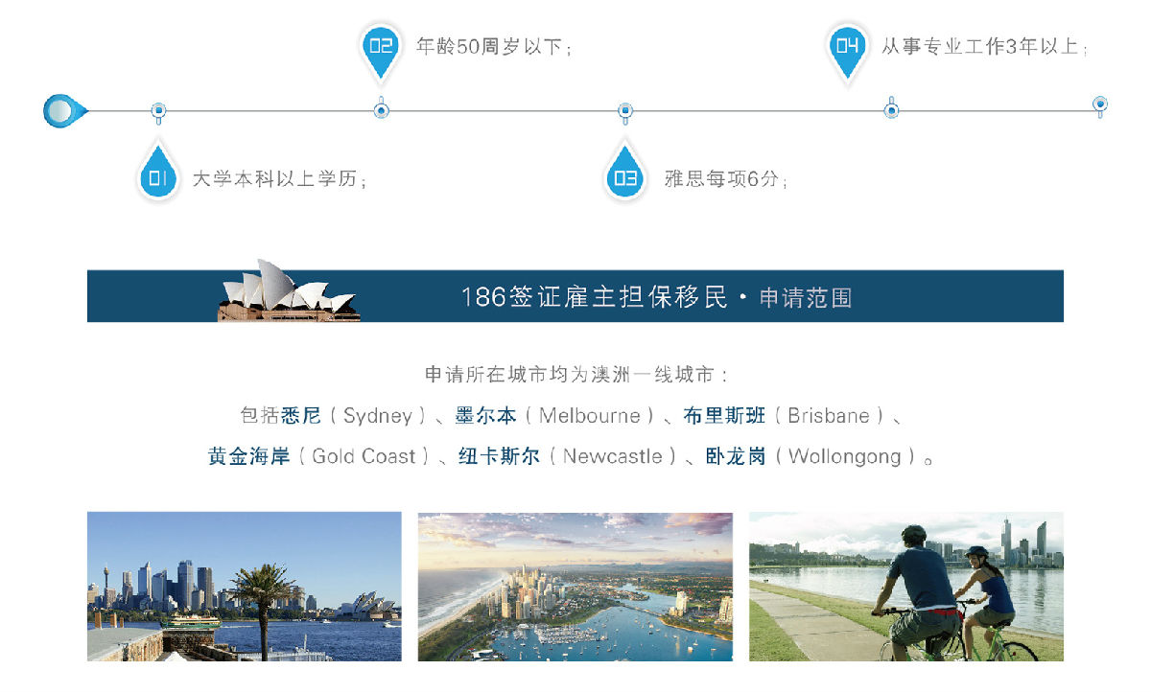Click the 布里斯班 (Brisbane) city text
Viewport: 1151px width, 693px height.
(724, 416)
